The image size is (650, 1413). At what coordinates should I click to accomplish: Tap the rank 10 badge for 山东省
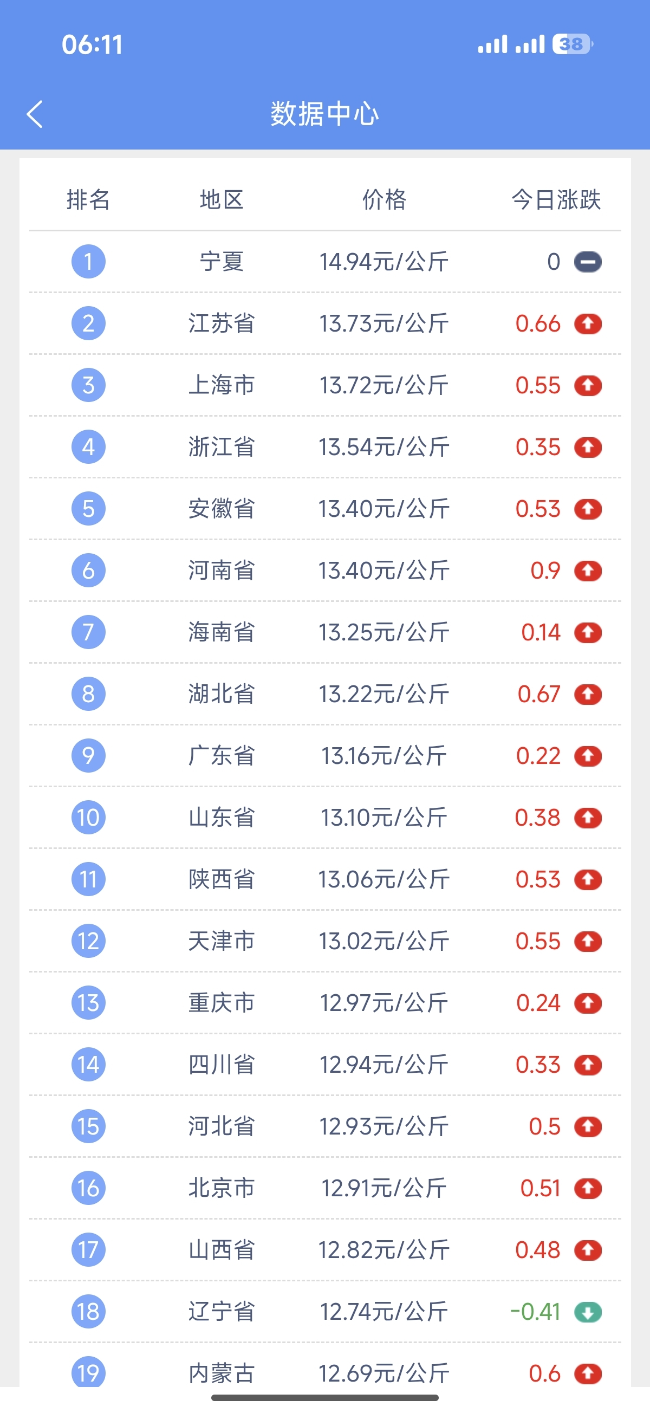(88, 818)
